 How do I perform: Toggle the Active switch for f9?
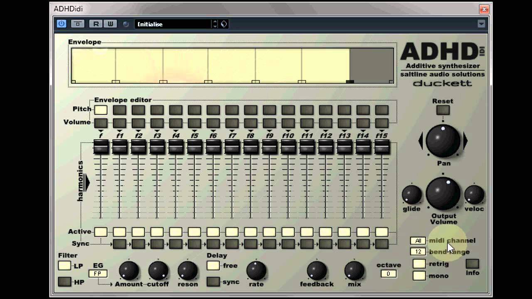(269, 232)
